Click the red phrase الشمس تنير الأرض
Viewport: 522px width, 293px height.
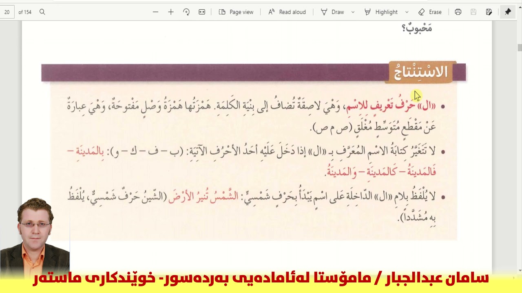(x=203, y=196)
